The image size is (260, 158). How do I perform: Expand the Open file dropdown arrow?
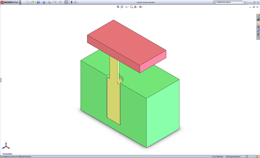tap(35, 2)
